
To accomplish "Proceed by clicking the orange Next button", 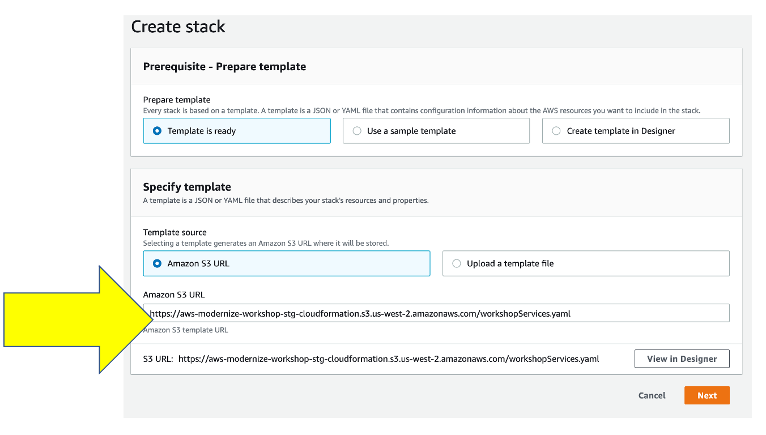I will pyautogui.click(x=707, y=395).
